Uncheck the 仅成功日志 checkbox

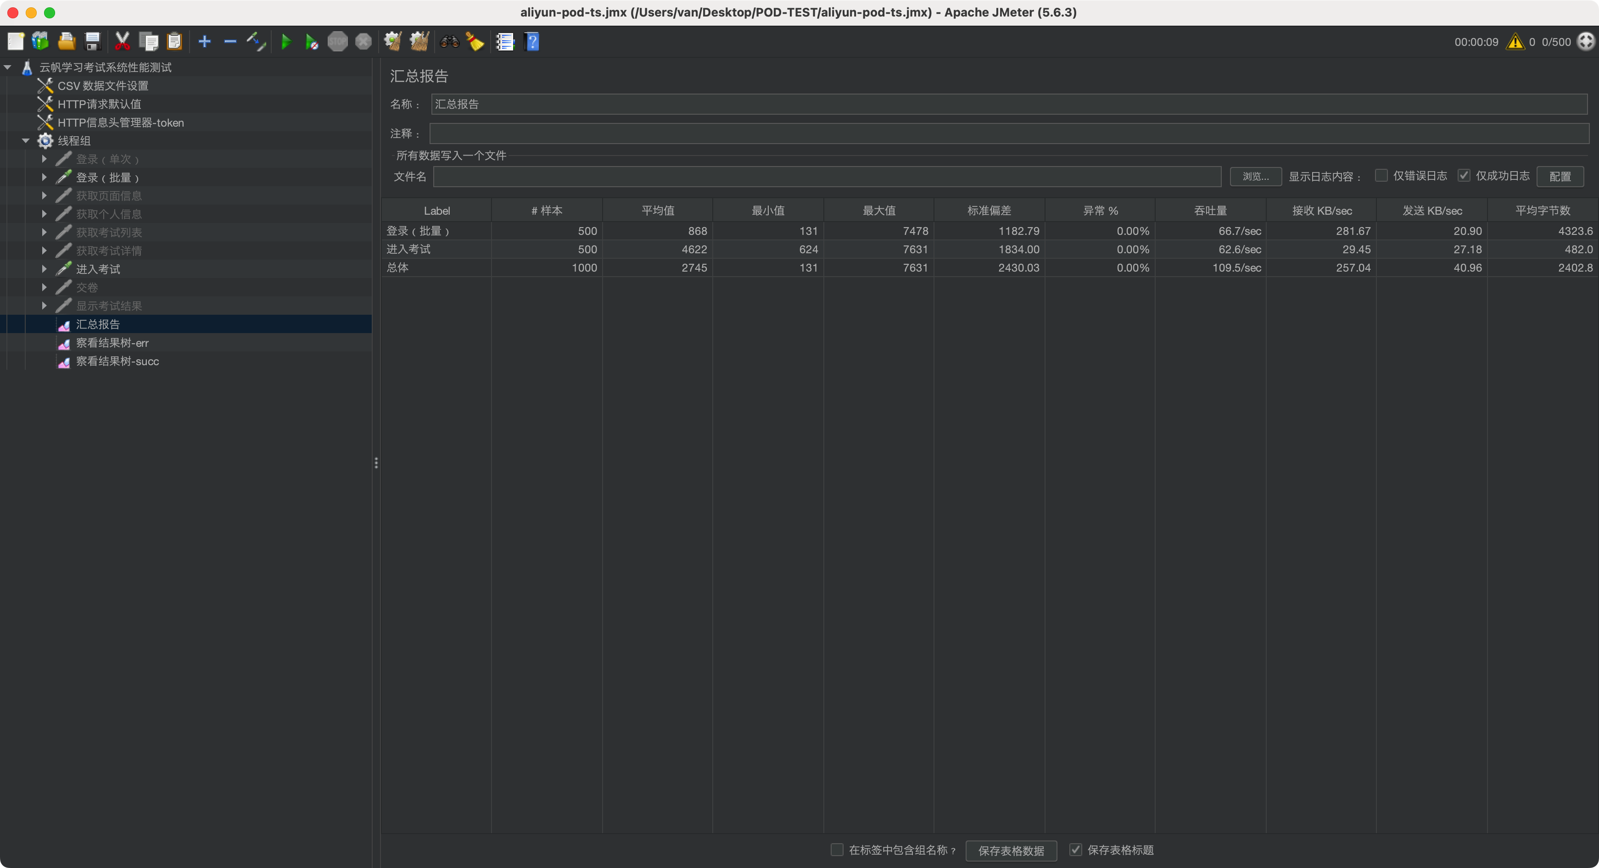point(1464,176)
